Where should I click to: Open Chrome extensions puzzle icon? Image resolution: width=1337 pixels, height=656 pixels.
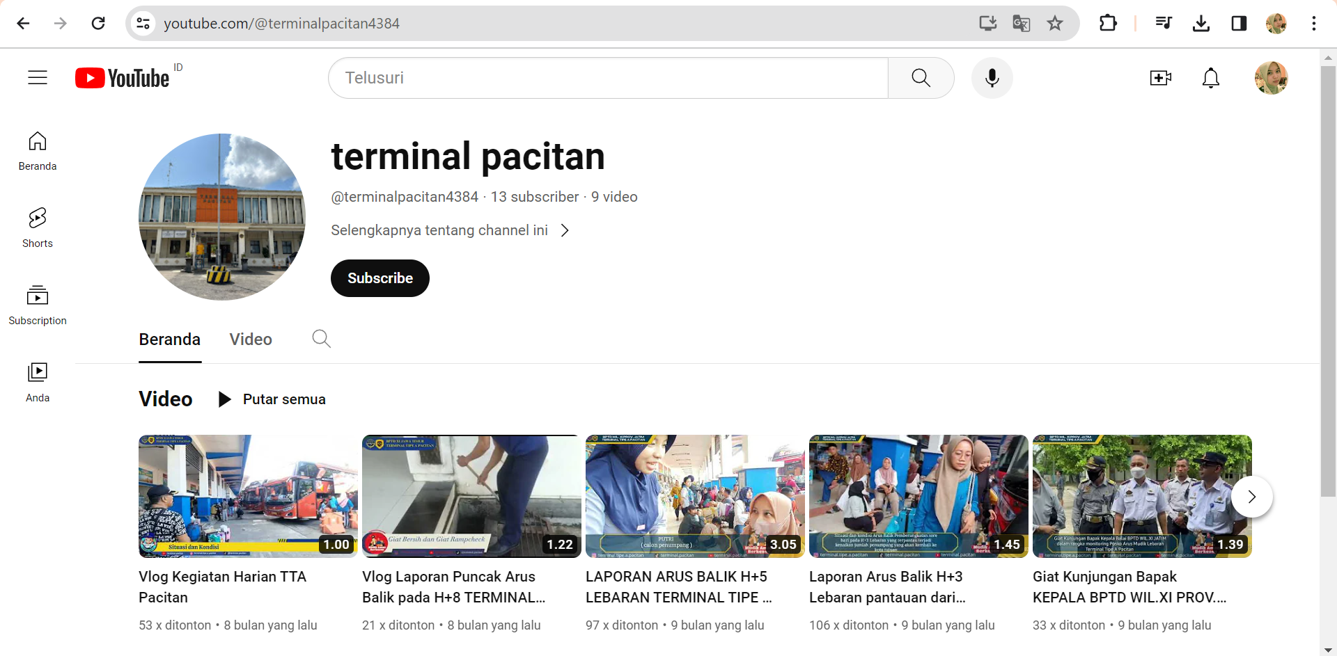point(1107,24)
